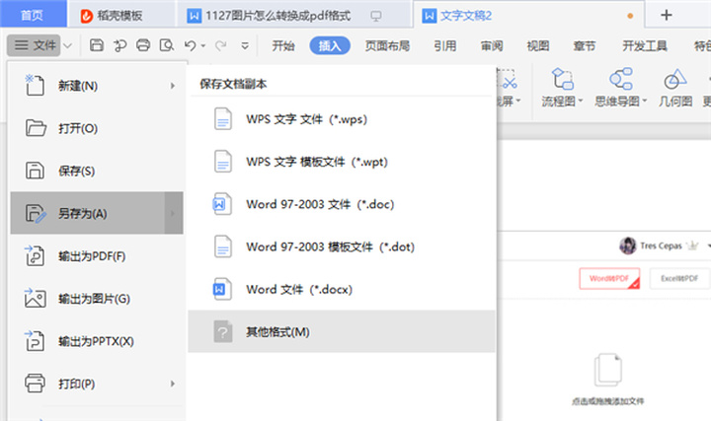711x421 pixels.
Task: Choose 新建(N) in file menu
Action: (x=97, y=86)
